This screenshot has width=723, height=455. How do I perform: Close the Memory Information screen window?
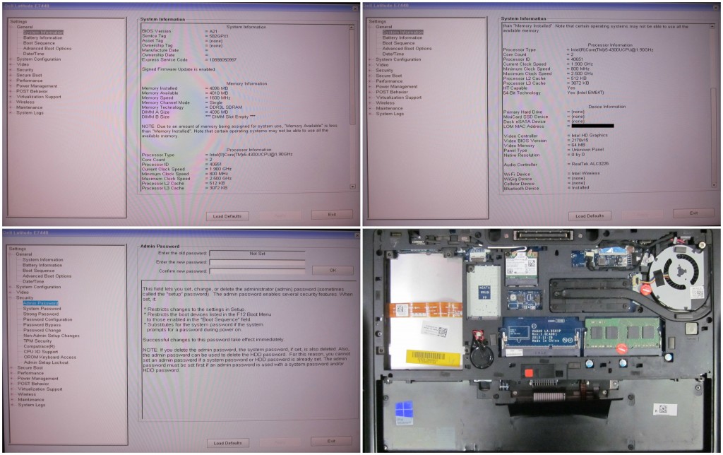coord(356,8)
